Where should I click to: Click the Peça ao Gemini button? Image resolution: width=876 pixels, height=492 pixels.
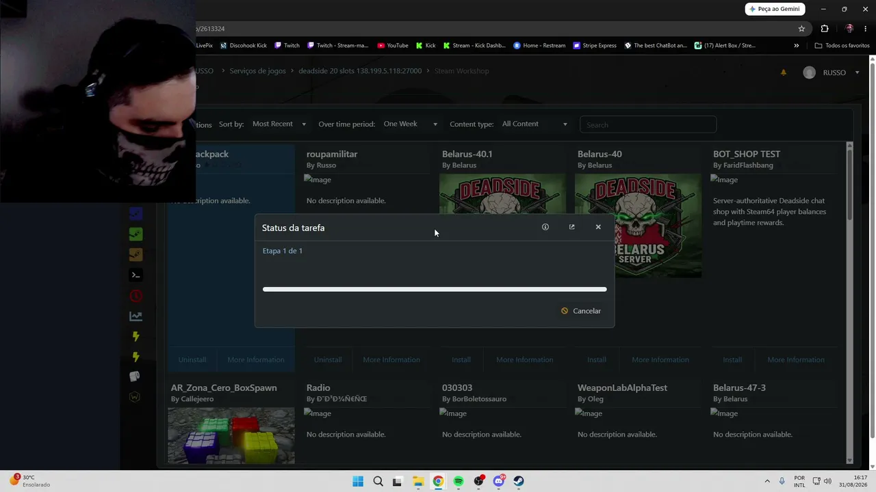click(775, 9)
